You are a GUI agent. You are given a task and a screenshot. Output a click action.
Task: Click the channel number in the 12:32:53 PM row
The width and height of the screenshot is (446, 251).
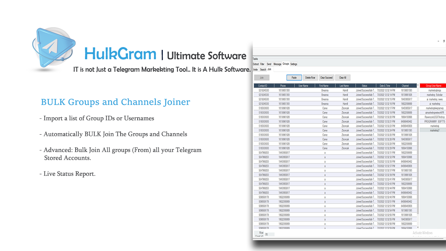[406, 206]
